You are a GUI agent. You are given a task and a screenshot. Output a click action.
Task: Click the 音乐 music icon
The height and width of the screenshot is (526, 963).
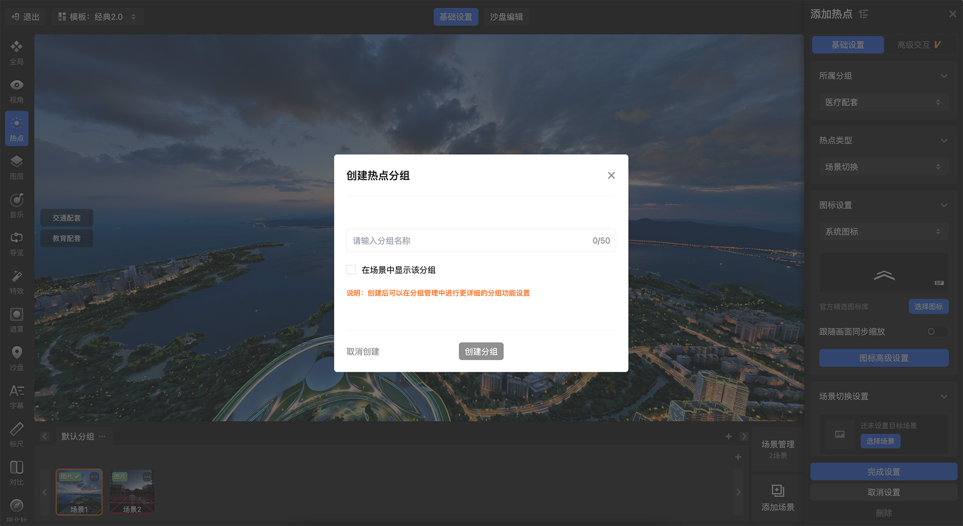(16, 200)
